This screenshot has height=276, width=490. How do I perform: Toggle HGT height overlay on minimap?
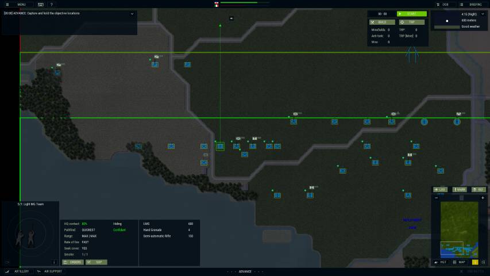(x=440, y=262)
